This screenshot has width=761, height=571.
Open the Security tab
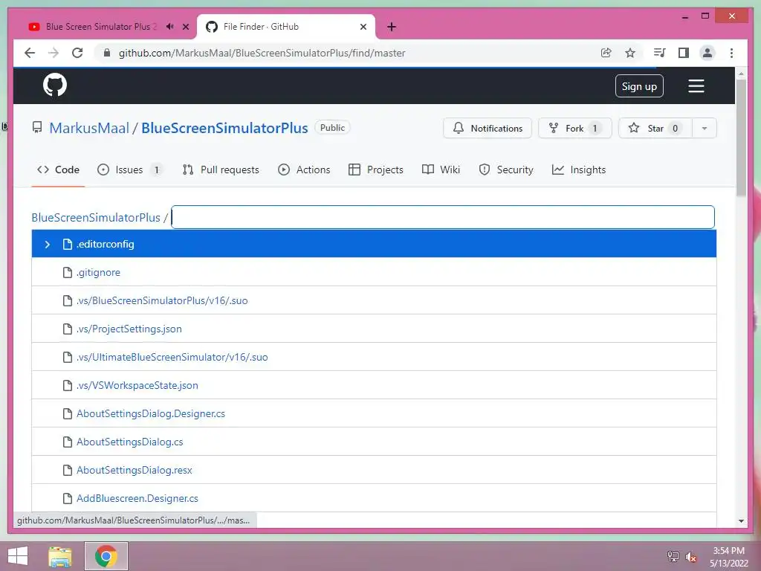(x=506, y=170)
